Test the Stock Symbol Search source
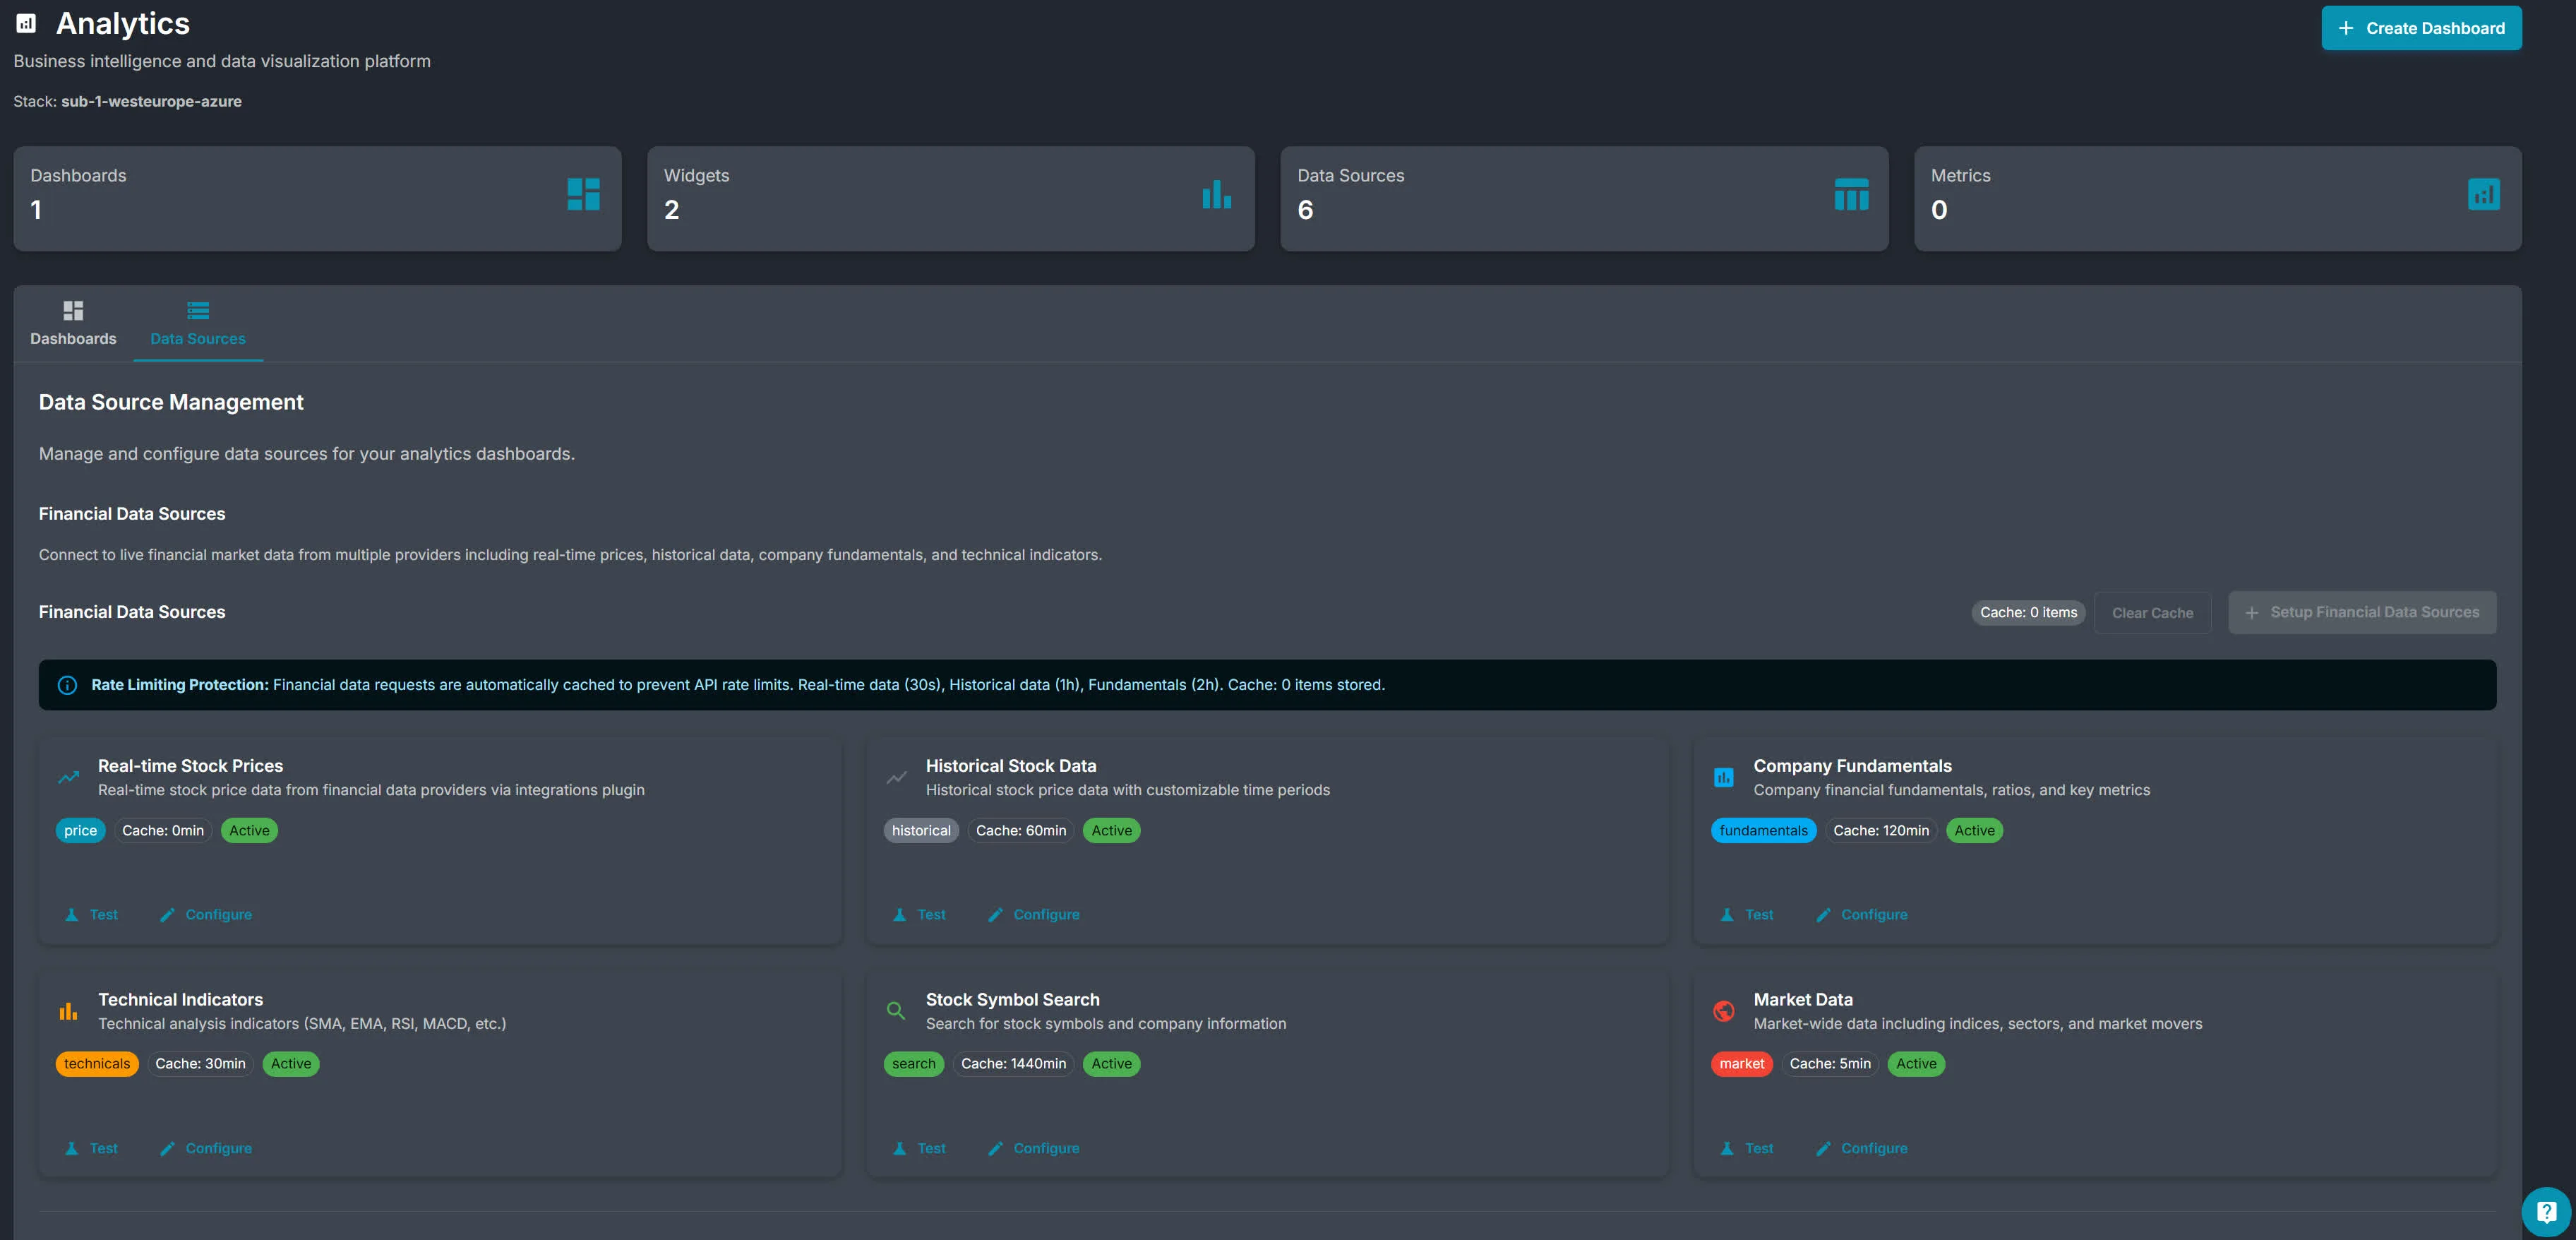Viewport: 2576px width, 1240px height. [x=919, y=1149]
